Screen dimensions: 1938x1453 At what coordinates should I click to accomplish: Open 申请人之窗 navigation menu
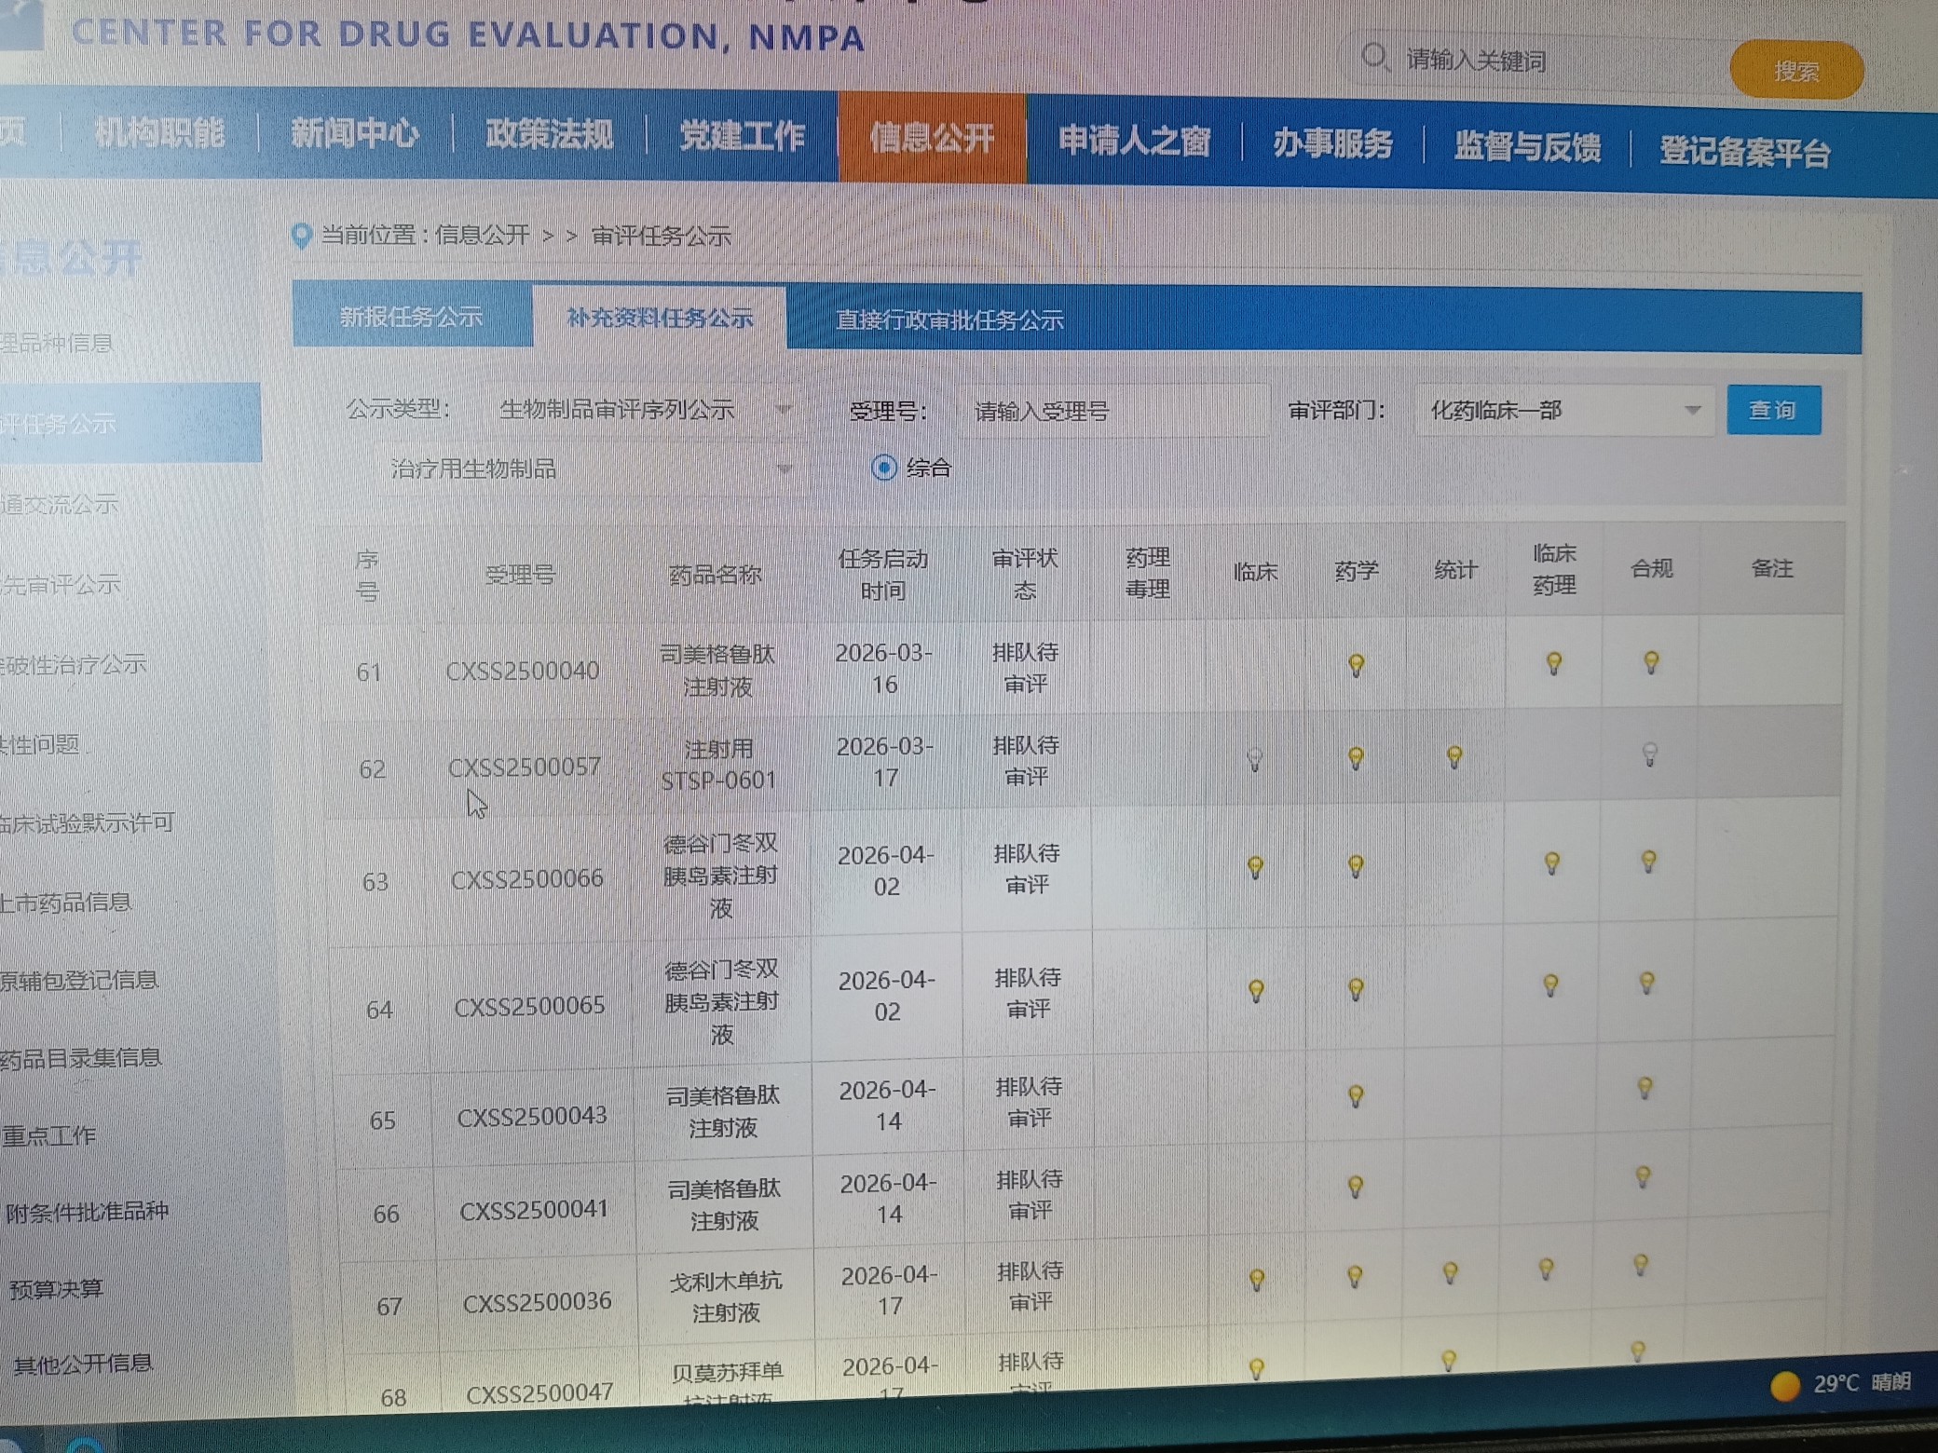pos(1134,142)
